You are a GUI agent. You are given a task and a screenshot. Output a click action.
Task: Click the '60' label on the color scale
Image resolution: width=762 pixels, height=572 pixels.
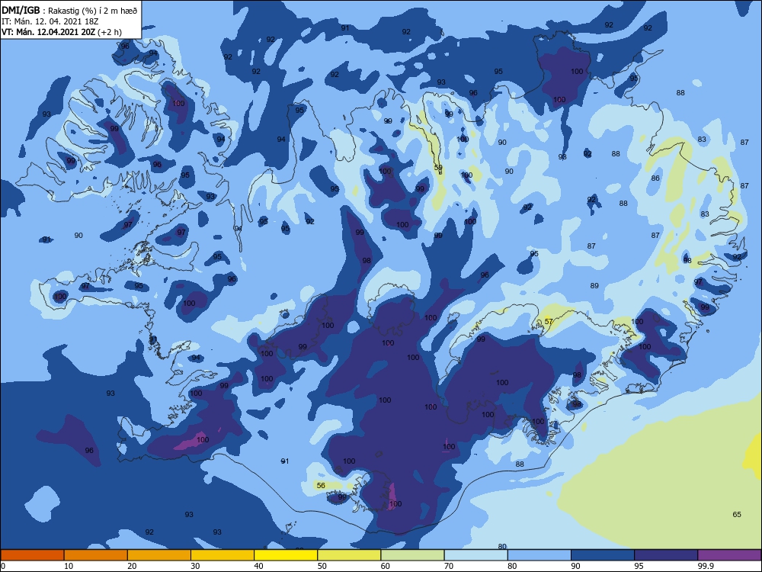(x=386, y=566)
